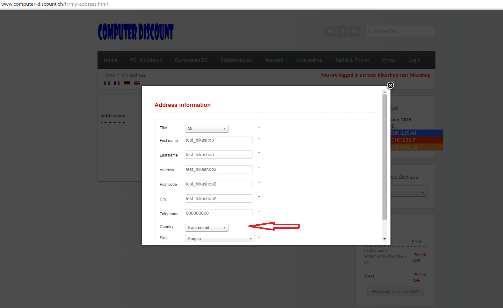Screen dimensions: 503x308
Task: Click the Address information heading
Action: point(183,105)
